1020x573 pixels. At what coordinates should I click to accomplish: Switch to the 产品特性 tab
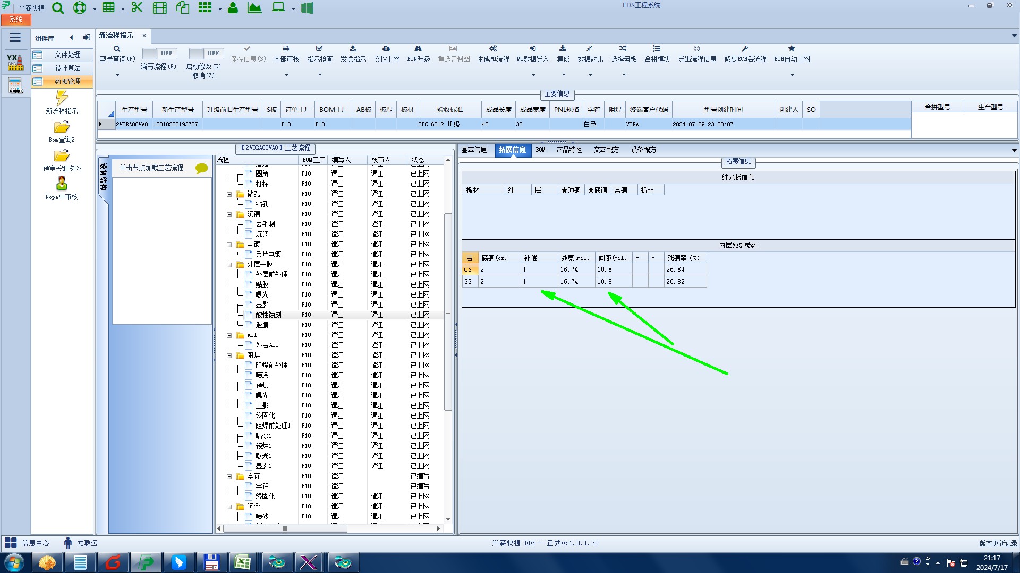(x=569, y=150)
